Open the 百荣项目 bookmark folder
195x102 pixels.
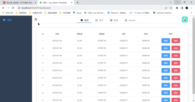(21, 13)
